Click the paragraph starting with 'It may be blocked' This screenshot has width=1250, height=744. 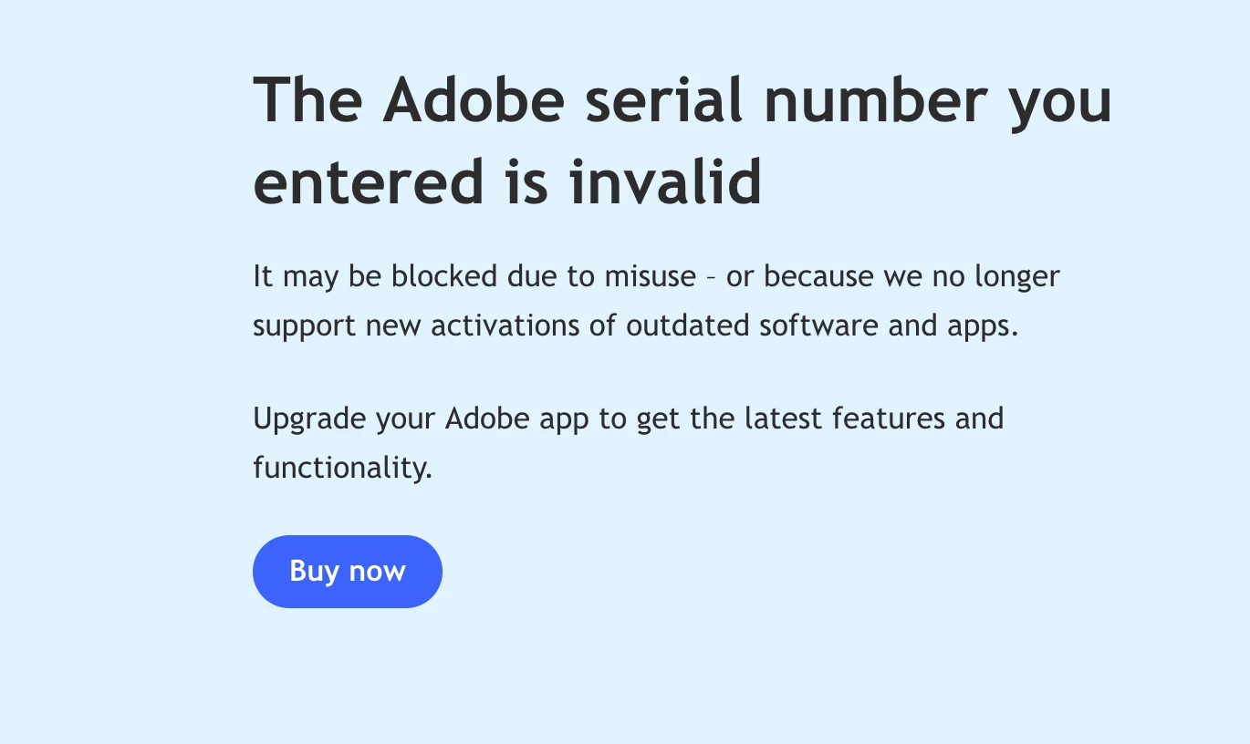tap(656, 301)
